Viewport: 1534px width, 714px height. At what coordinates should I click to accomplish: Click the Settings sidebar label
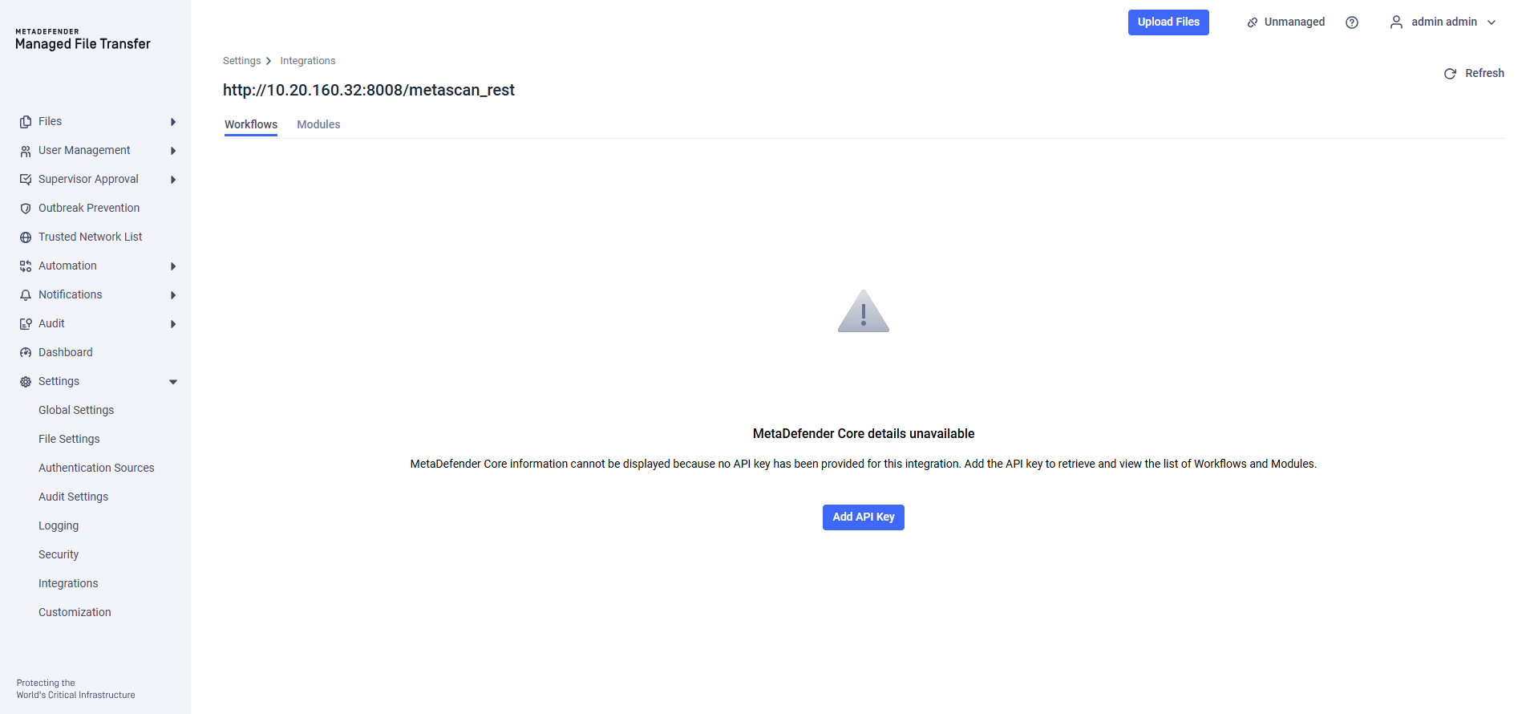[59, 381]
